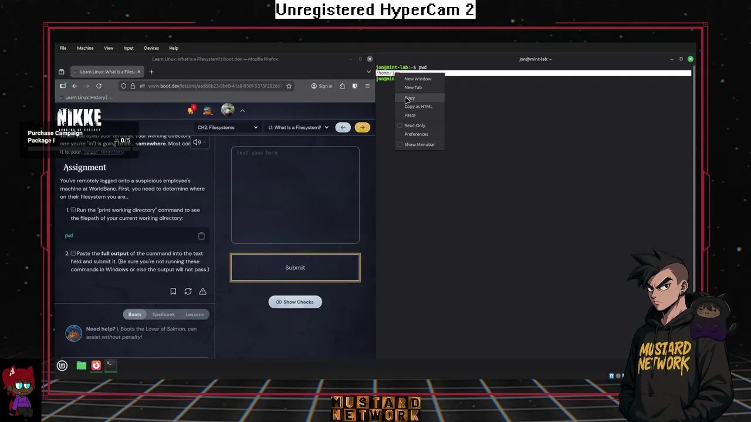Click the 'text goes here' answer field
751x422 pixels.
tap(295, 195)
